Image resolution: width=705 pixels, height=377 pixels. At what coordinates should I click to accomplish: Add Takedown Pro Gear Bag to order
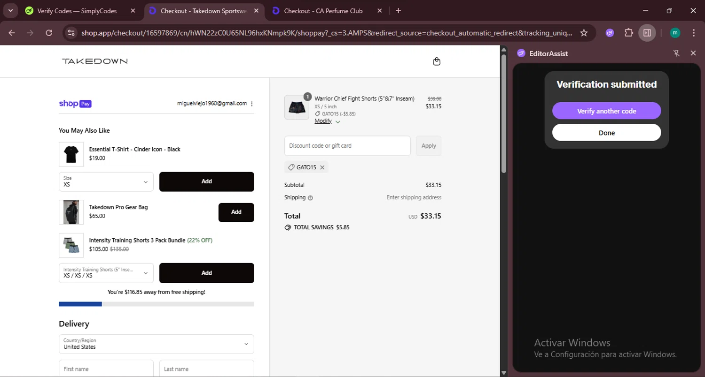[x=236, y=212]
